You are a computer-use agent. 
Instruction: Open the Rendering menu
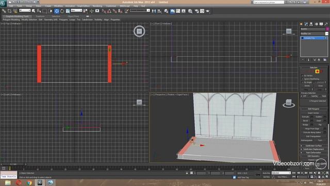(x=97, y=6)
